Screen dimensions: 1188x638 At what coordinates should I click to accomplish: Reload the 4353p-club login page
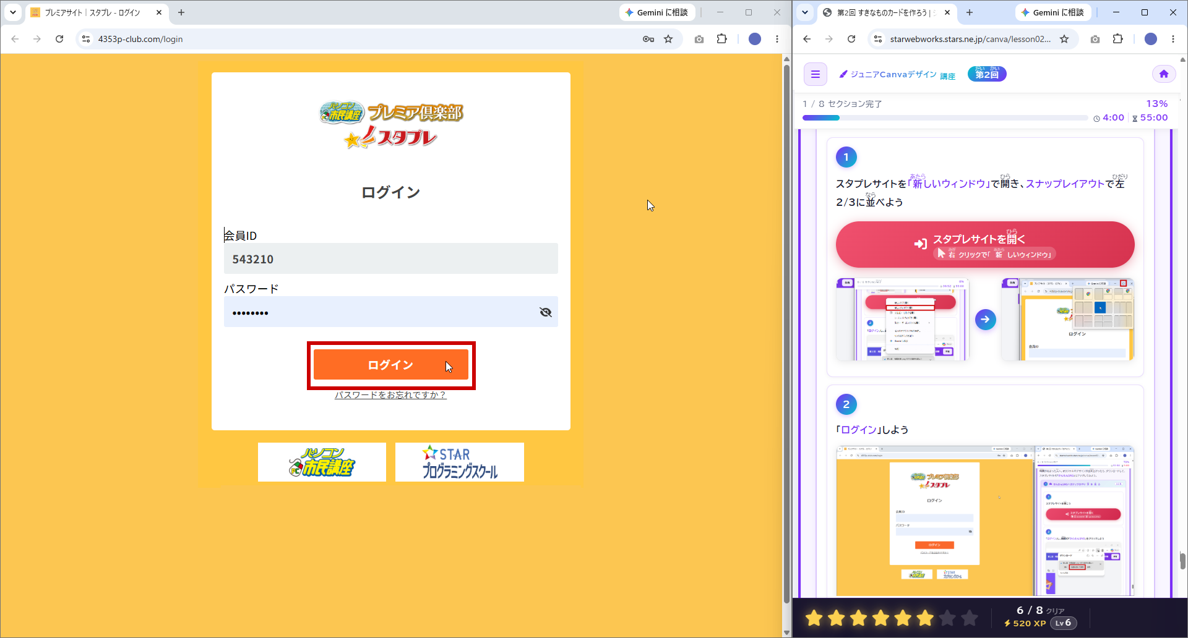[59, 39]
